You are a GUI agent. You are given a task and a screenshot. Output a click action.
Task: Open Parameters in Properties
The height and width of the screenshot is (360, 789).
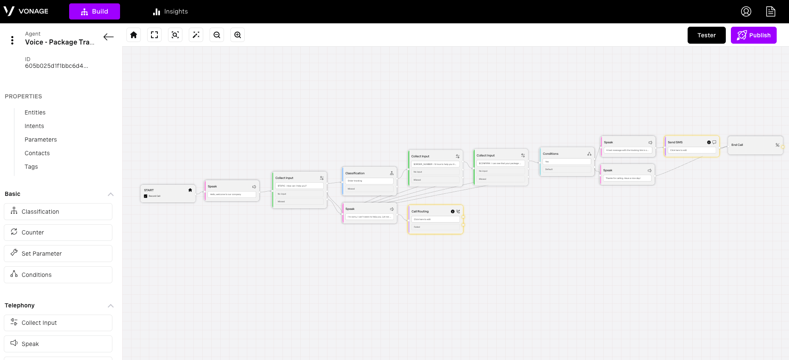coord(41,140)
